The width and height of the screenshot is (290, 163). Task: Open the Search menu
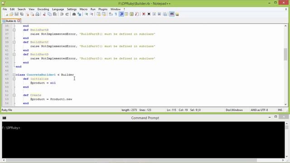coord(22,9)
